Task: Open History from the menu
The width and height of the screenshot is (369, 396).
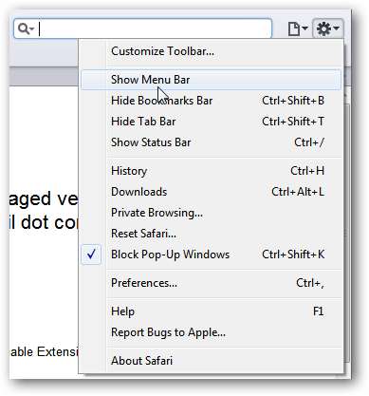Action: [x=211, y=171]
